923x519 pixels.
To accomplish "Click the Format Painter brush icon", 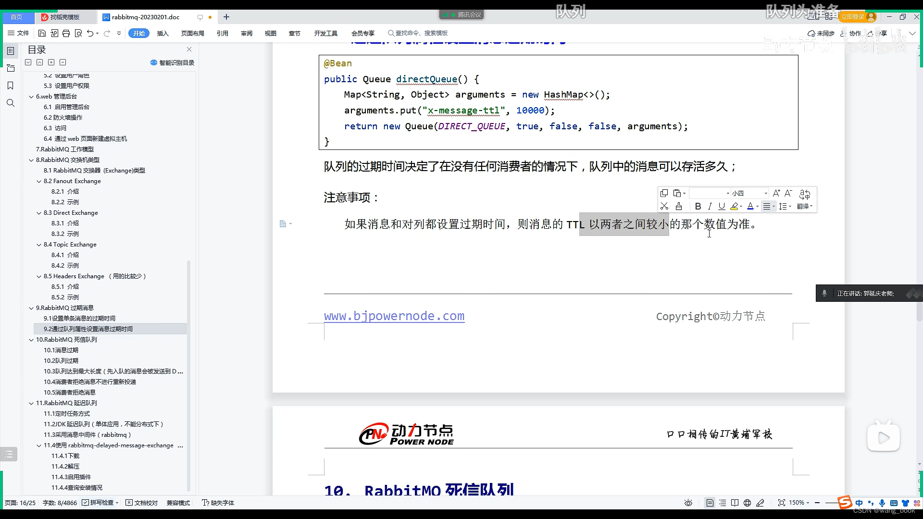I will pyautogui.click(x=679, y=207).
